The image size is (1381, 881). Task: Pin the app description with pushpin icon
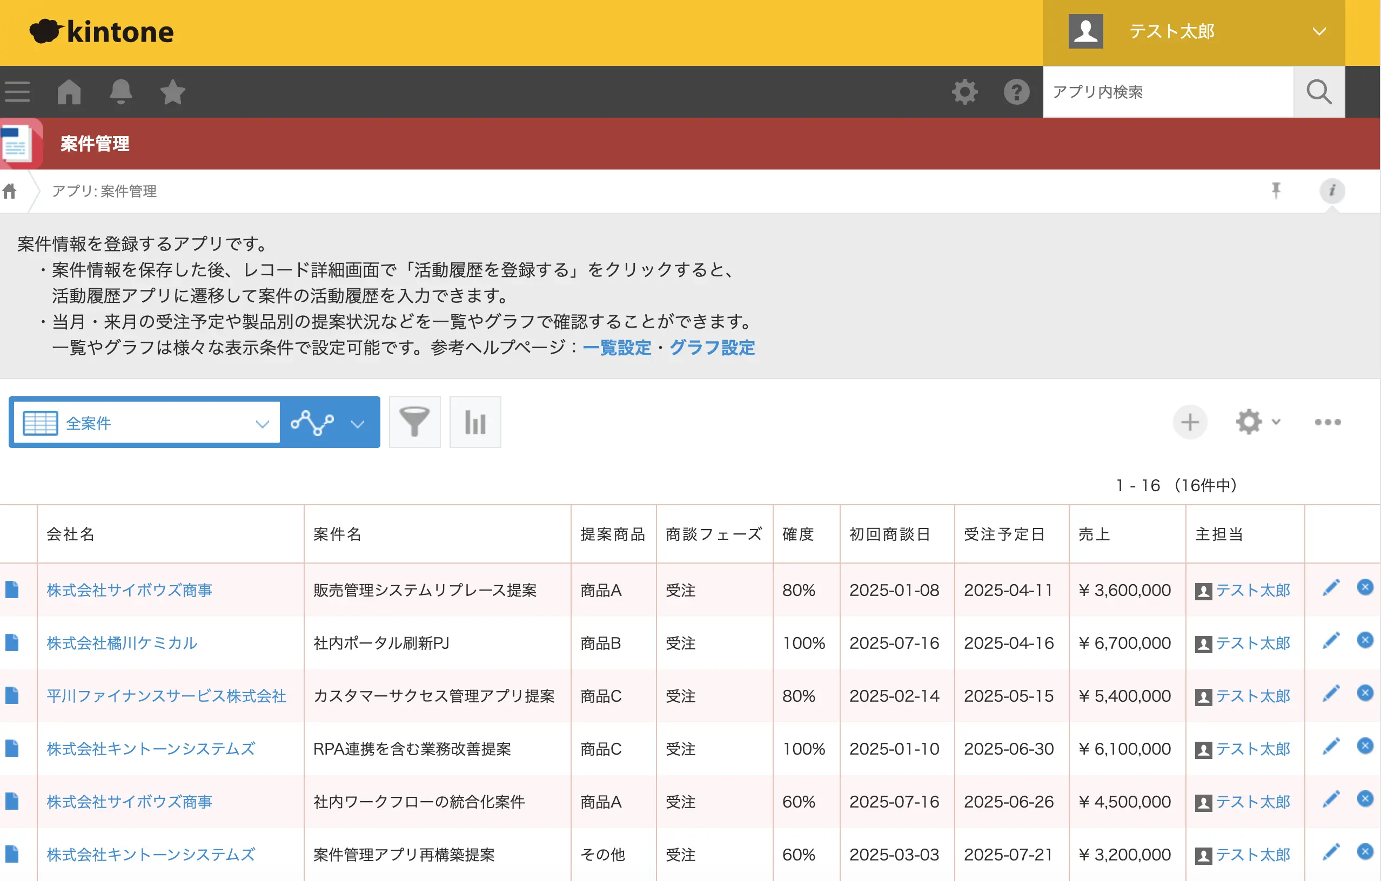(1276, 190)
